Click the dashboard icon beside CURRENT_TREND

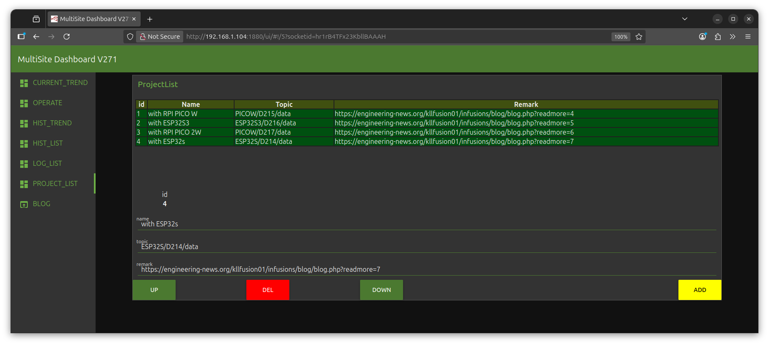(24, 83)
